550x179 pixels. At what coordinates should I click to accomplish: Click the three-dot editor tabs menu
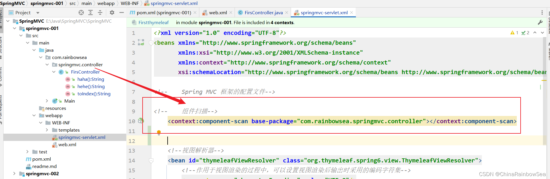coord(542,12)
